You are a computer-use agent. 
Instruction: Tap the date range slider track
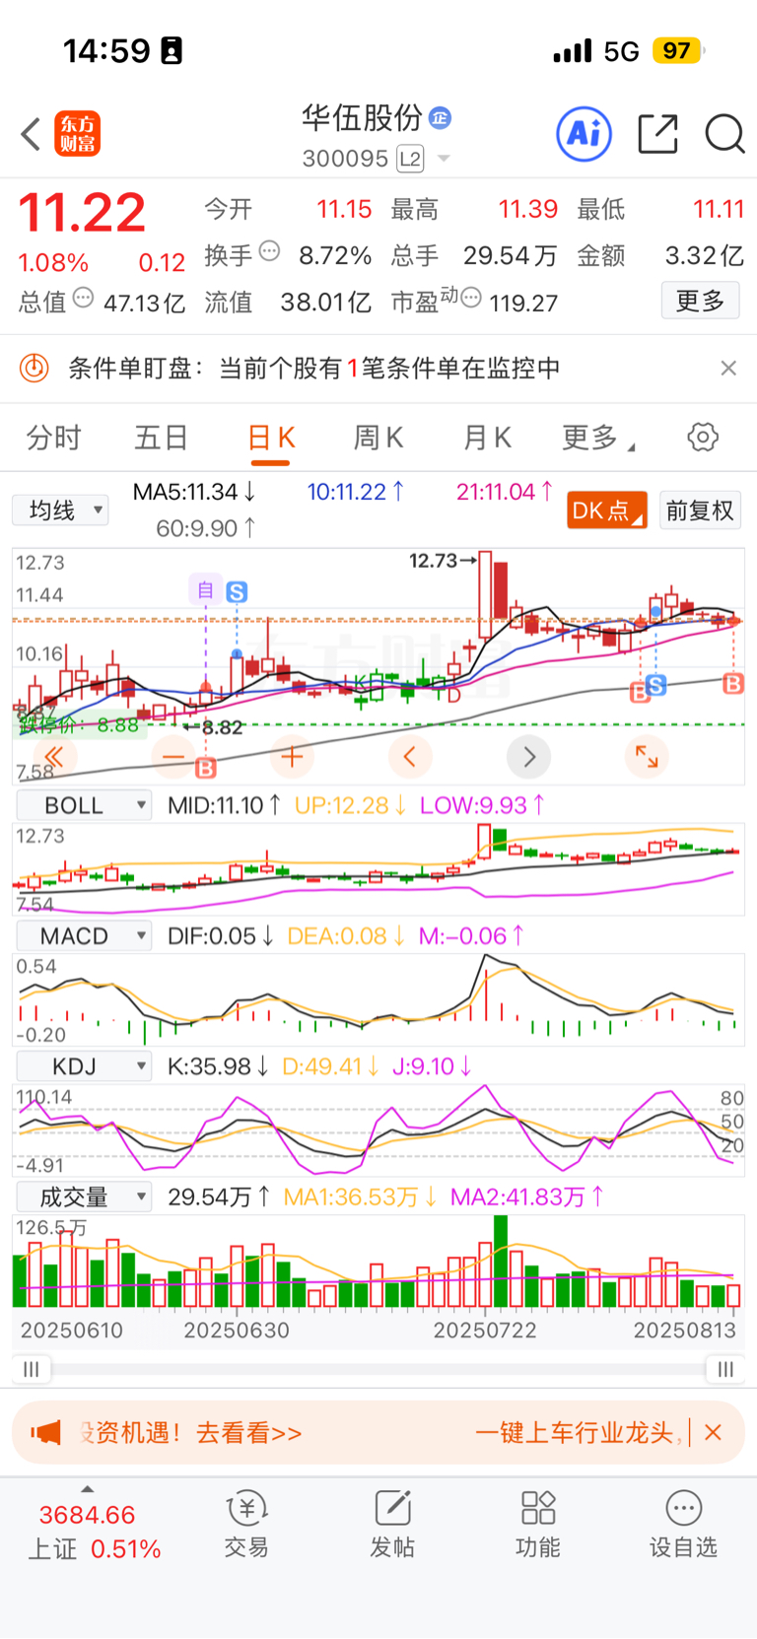378,1369
